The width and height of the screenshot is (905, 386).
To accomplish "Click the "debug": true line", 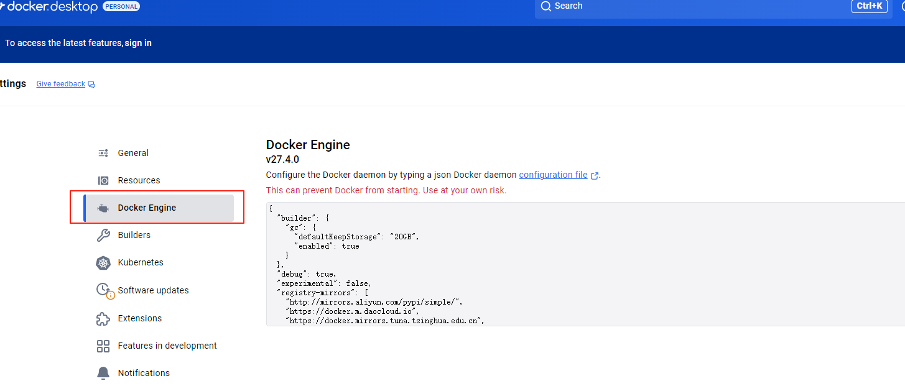I will point(306,274).
